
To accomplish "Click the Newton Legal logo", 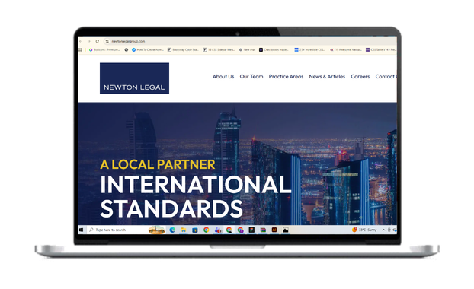I will click(135, 78).
